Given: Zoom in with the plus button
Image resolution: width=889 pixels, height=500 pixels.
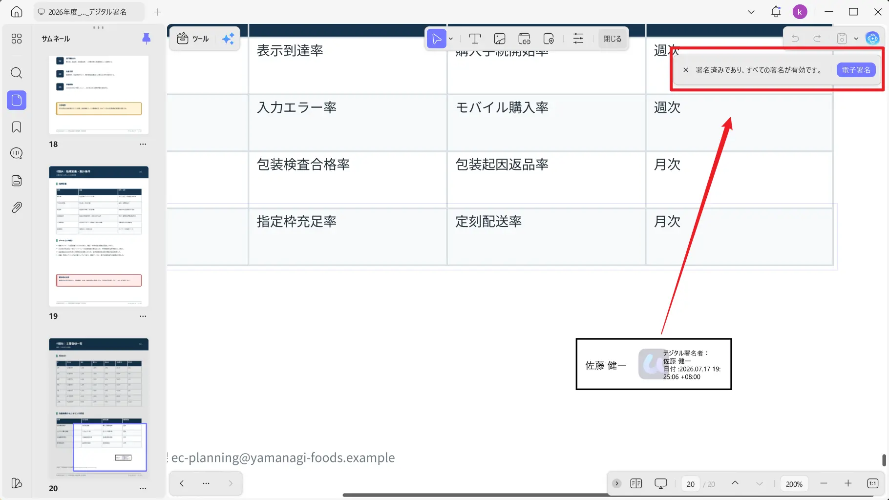Looking at the screenshot, I should (848, 483).
